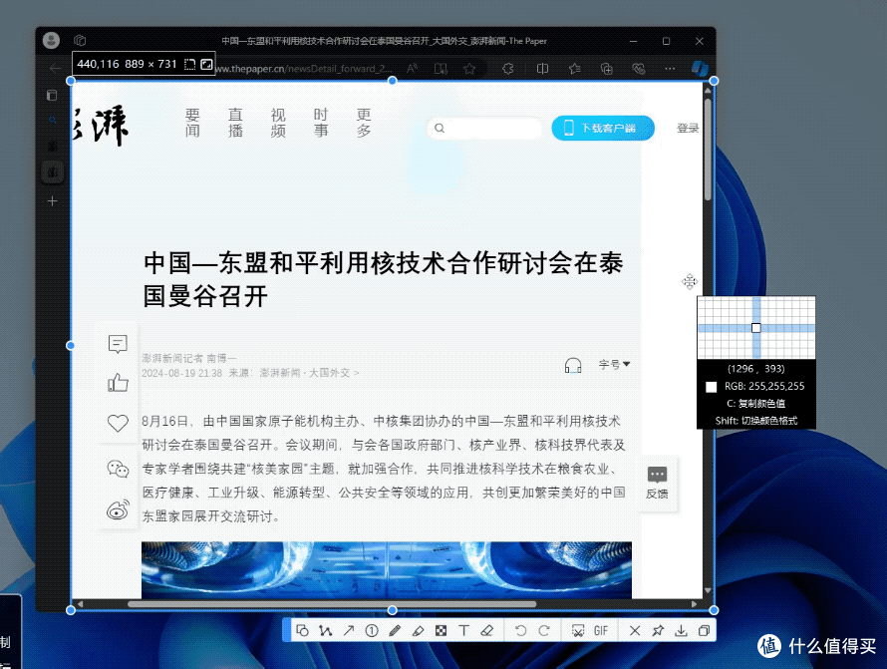Image resolution: width=887 pixels, height=669 pixels.
Task: Open browser essentials heart icon
Action: coord(639,69)
